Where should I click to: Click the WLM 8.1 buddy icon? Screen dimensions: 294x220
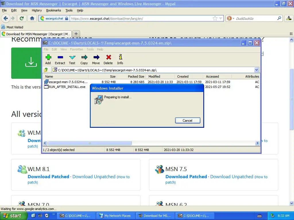point(22,169)
